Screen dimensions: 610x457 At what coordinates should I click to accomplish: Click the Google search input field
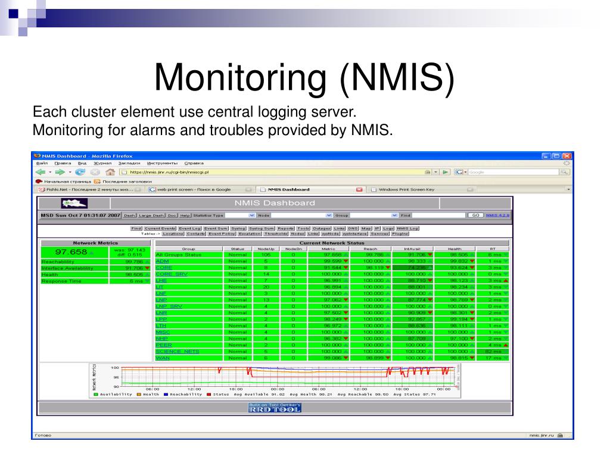(513, 172)
